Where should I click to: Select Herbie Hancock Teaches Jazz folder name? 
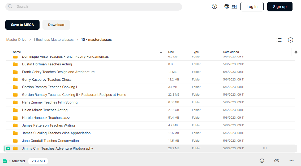click(46, 118)
